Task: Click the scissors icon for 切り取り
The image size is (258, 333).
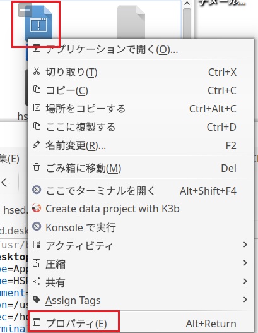Action: (37, 71)
